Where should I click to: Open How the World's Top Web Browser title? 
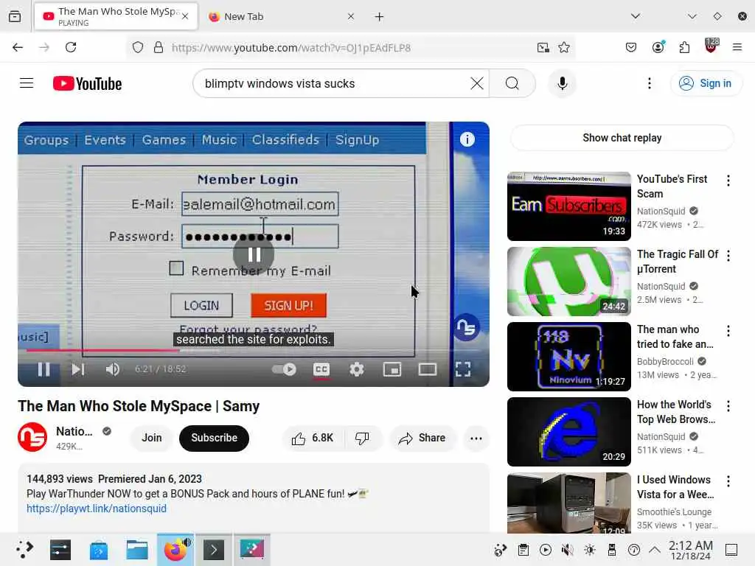click(x=676, y=412)
